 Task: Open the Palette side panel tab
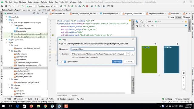133,25
